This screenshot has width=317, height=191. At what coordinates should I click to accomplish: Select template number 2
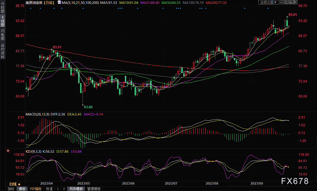click(x=64, y=189)
